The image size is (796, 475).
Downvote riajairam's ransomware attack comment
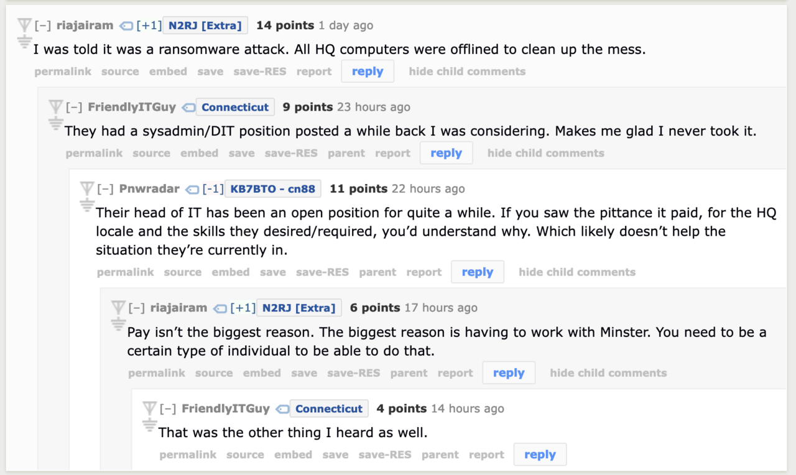24,42
